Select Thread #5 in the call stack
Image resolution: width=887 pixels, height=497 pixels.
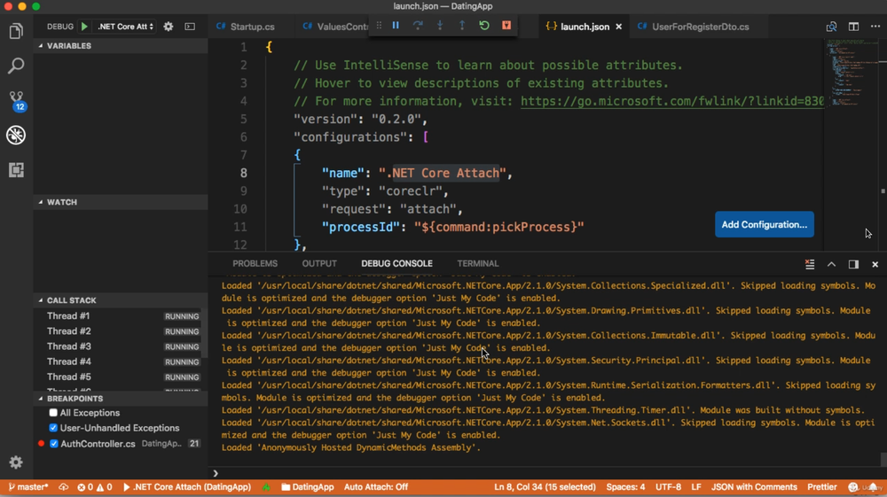tap(121, 377)
